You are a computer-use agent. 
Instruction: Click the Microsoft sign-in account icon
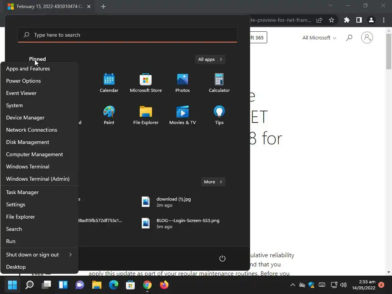(x=367, y=38)
